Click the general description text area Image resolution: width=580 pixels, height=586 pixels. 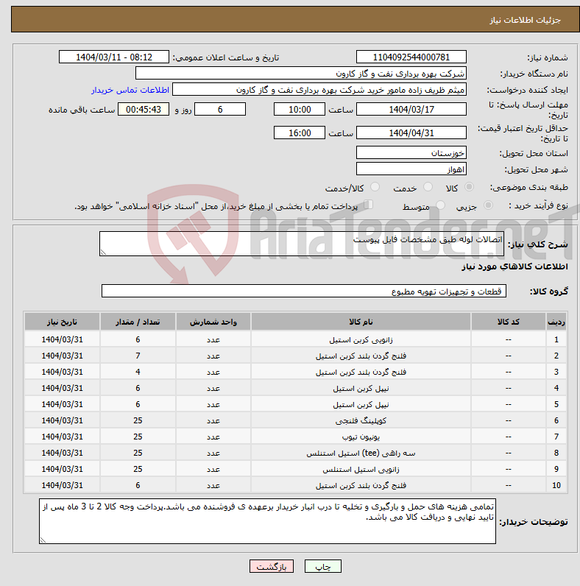click(302, 244)
